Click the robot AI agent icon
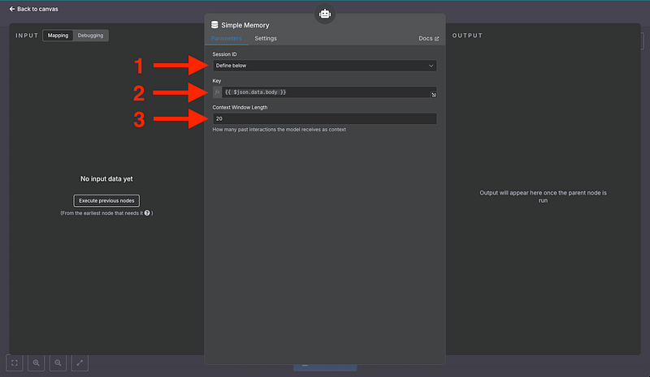650x377 pixels. (x=325, y=14)
